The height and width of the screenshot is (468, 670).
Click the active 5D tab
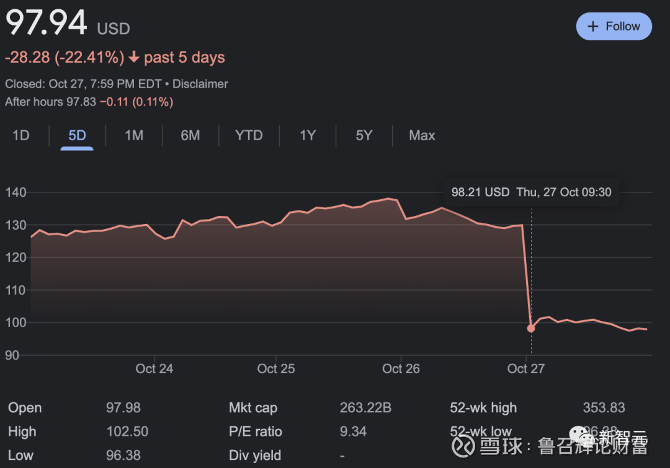coord(76,135)
